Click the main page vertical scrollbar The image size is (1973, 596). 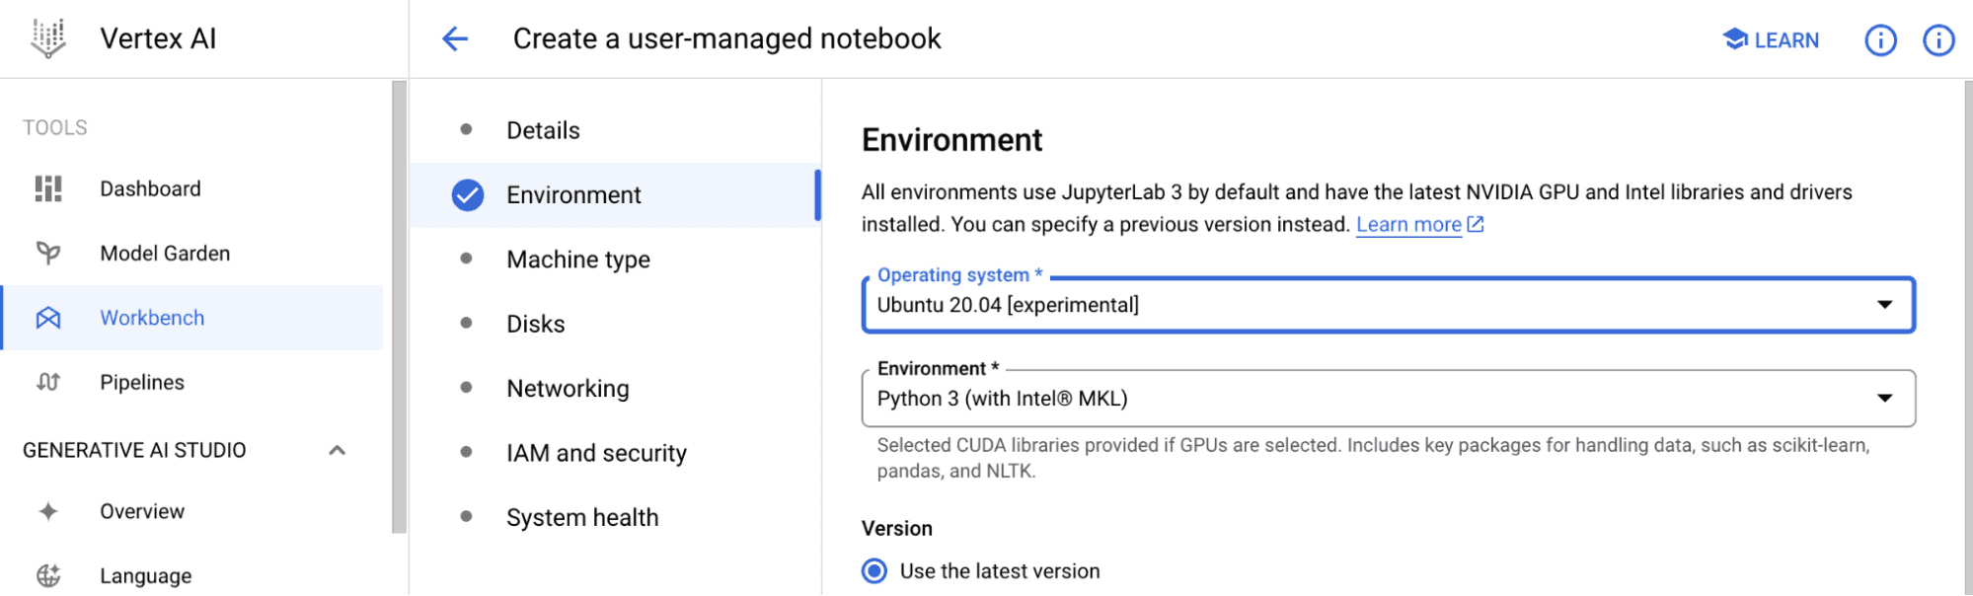tap(1968, 337)
